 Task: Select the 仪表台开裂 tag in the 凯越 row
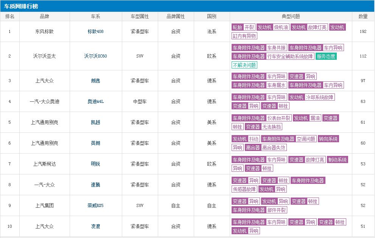coord(278,118)
